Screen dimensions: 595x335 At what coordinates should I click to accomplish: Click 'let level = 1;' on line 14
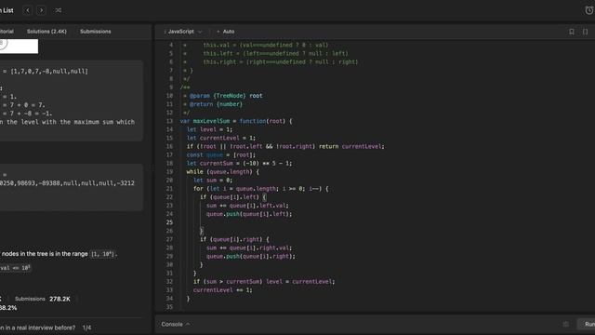point(209,129)
